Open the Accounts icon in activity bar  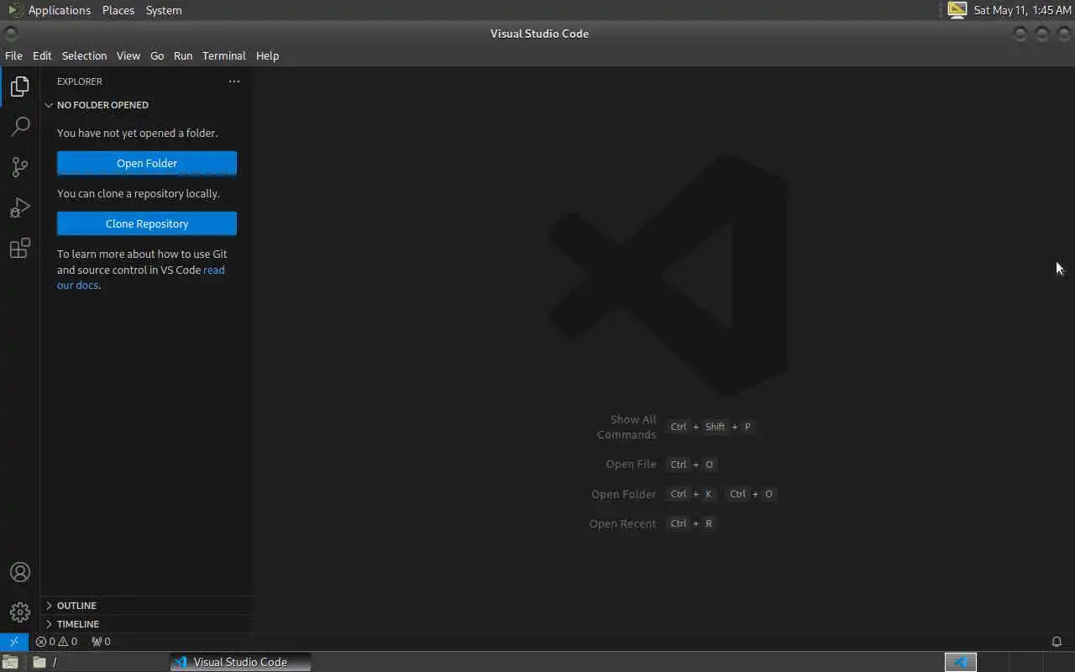[x=20, y=572]
